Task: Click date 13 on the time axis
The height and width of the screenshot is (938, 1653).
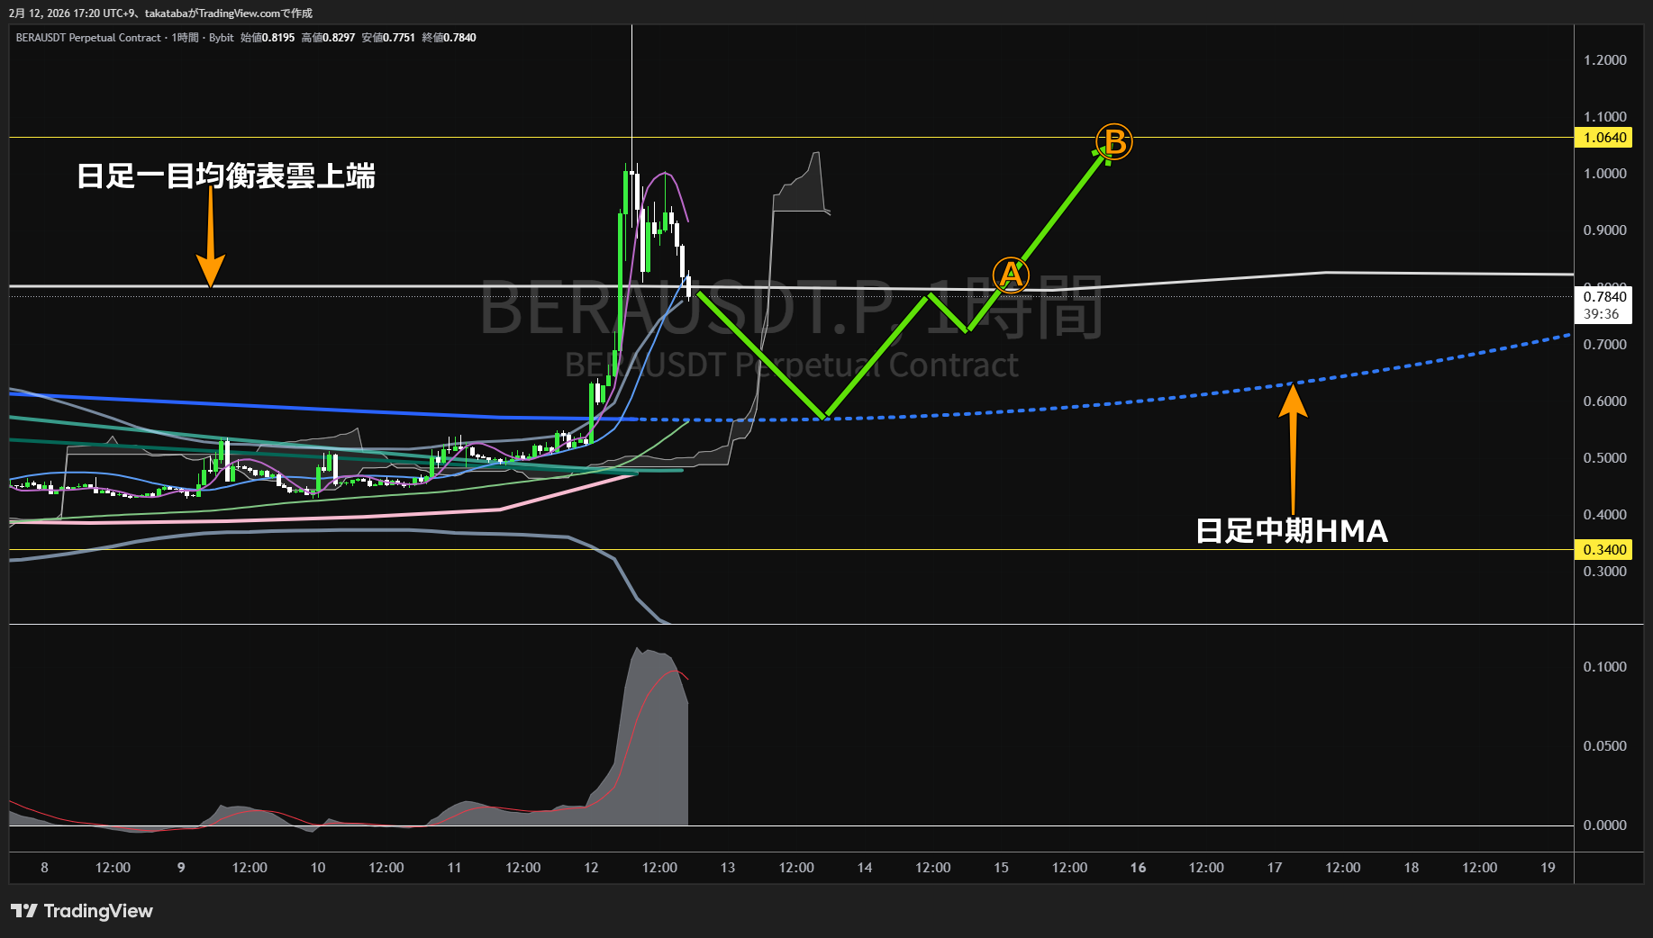Action: coord(728,868)
